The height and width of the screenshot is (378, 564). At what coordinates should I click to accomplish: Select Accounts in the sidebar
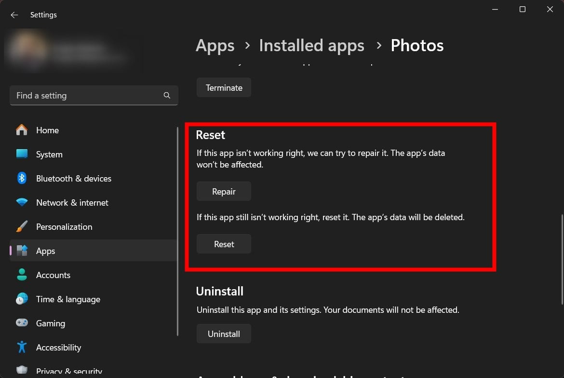click(93, 275)
